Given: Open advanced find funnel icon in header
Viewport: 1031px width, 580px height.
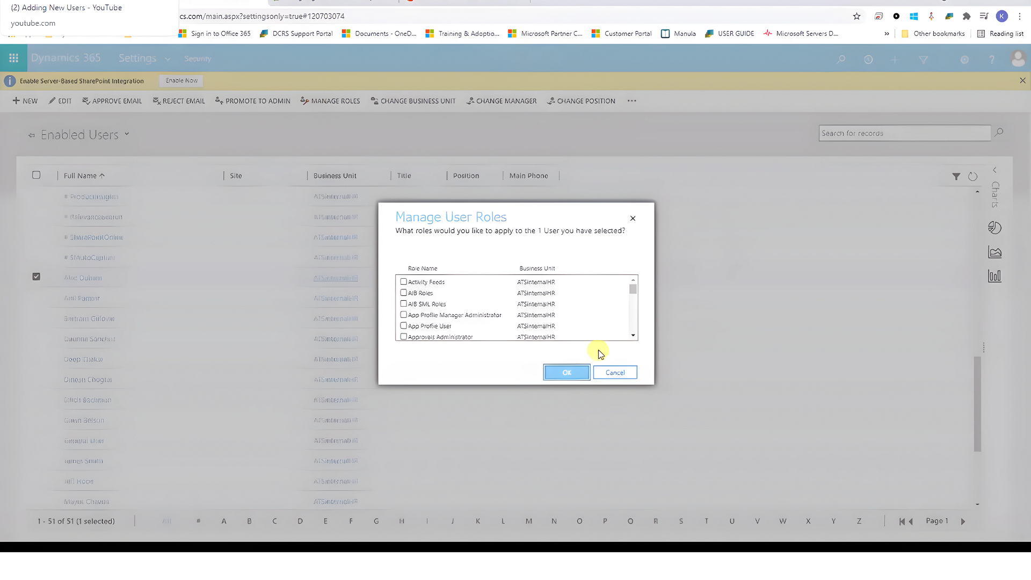Looking at the screenshot, I should click(924, 60).
